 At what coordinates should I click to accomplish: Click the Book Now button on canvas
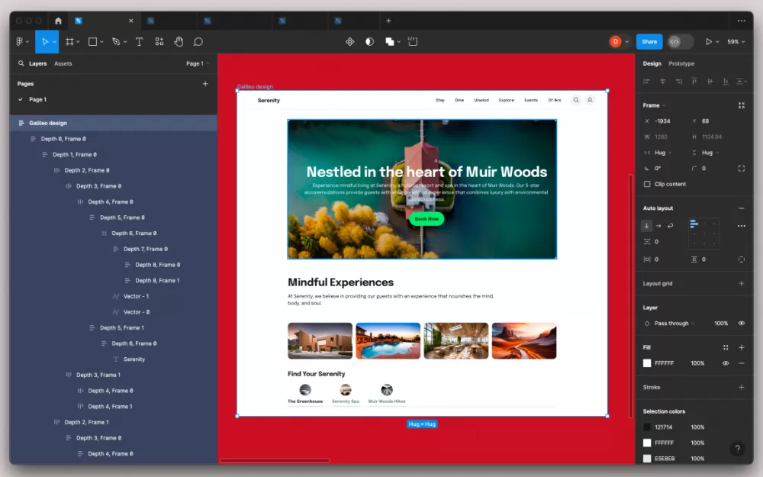pos(427,219)
